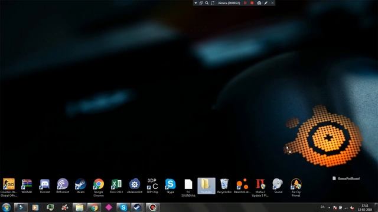Click the zoom magnifier in recorder toolbar
Viewport: 378px width, 212px height.
click(x=207, y=3)
